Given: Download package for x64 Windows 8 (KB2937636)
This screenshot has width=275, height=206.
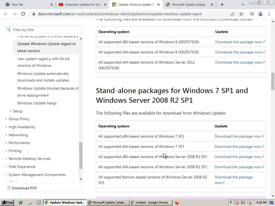Looking at the screenshot, I should (240, 52).
